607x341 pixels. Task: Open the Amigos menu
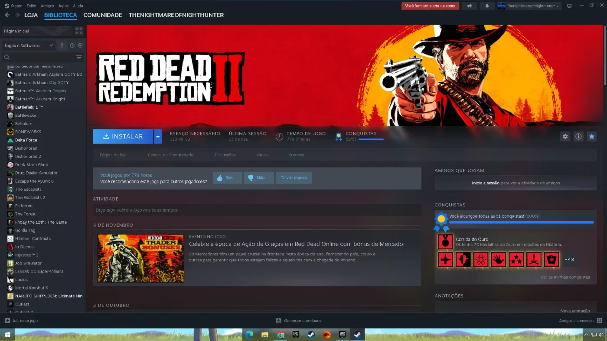pos(47,6)
